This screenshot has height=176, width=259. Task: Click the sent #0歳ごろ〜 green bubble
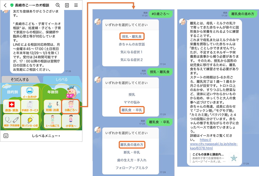[161, 14]
